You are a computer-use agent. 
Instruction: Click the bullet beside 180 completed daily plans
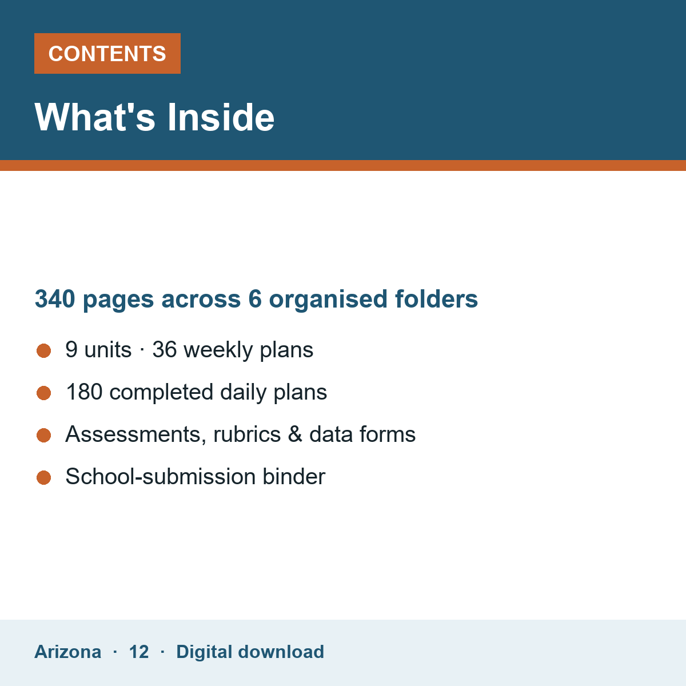pyautogui.click(x=44, y=393)
